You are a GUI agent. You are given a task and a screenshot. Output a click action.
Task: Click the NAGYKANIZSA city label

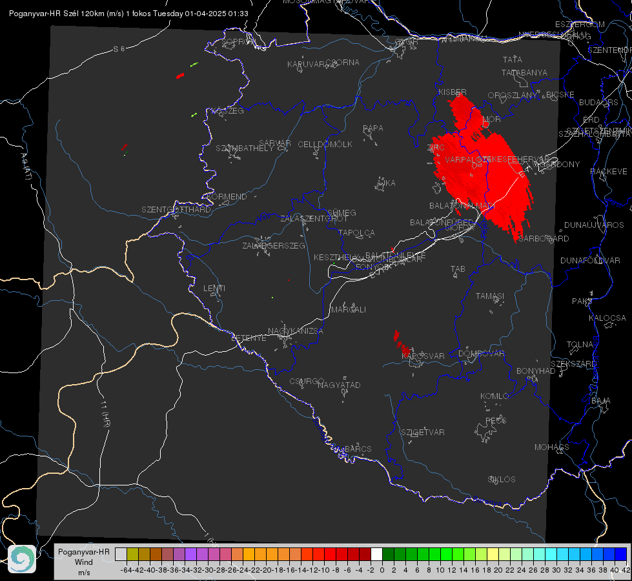[296, 331]
